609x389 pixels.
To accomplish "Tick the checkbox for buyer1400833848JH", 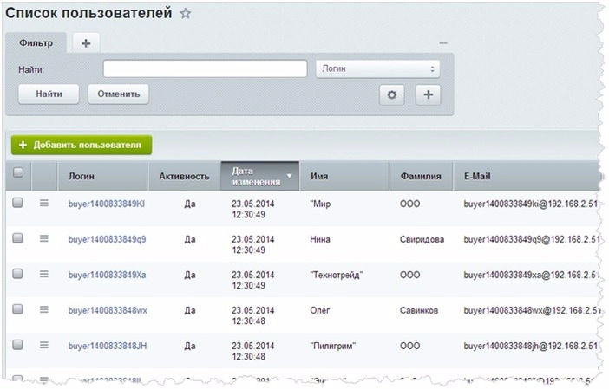I will 17,345.
